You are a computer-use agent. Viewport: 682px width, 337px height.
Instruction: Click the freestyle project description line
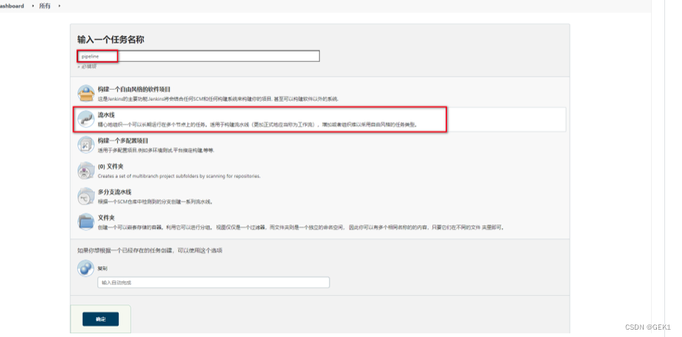[218, 99]
